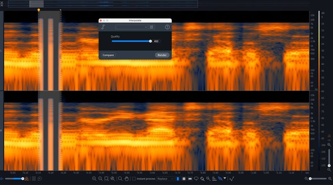333x185 pixels.
Task: Click the zoom out time icon
Action: [x=100, y=179]
